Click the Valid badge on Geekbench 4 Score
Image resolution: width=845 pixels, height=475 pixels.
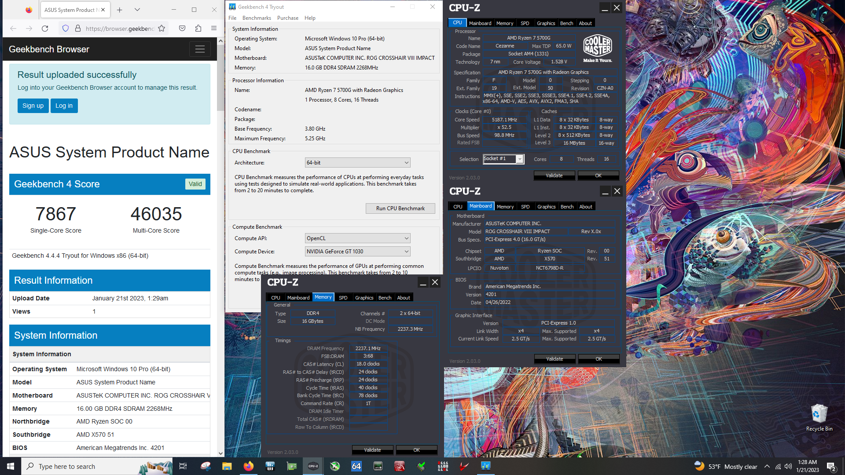point(195,184)
